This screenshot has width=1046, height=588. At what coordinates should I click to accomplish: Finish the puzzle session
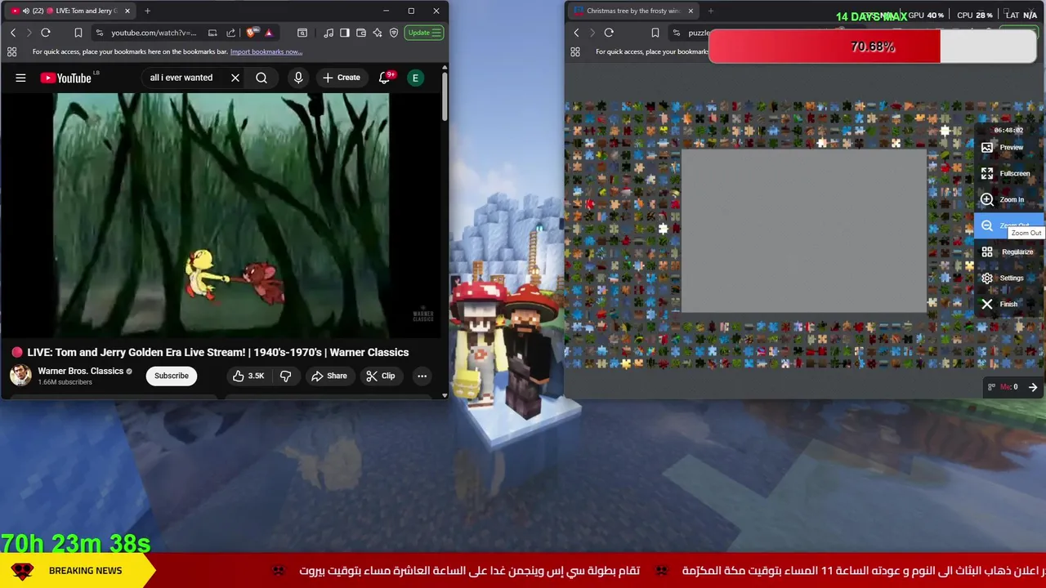click(x=1008, y=304)
